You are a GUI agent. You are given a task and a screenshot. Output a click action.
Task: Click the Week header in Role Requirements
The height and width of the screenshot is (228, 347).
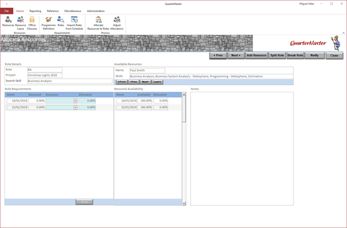click(x=11, y=95)
